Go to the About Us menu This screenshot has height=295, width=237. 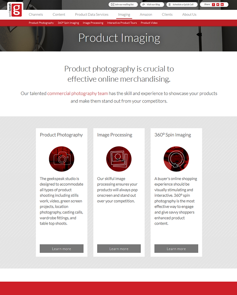tap(189, 14)
